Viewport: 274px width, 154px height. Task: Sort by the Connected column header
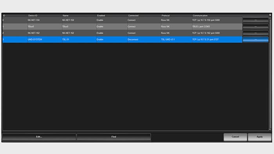point(133,16)
